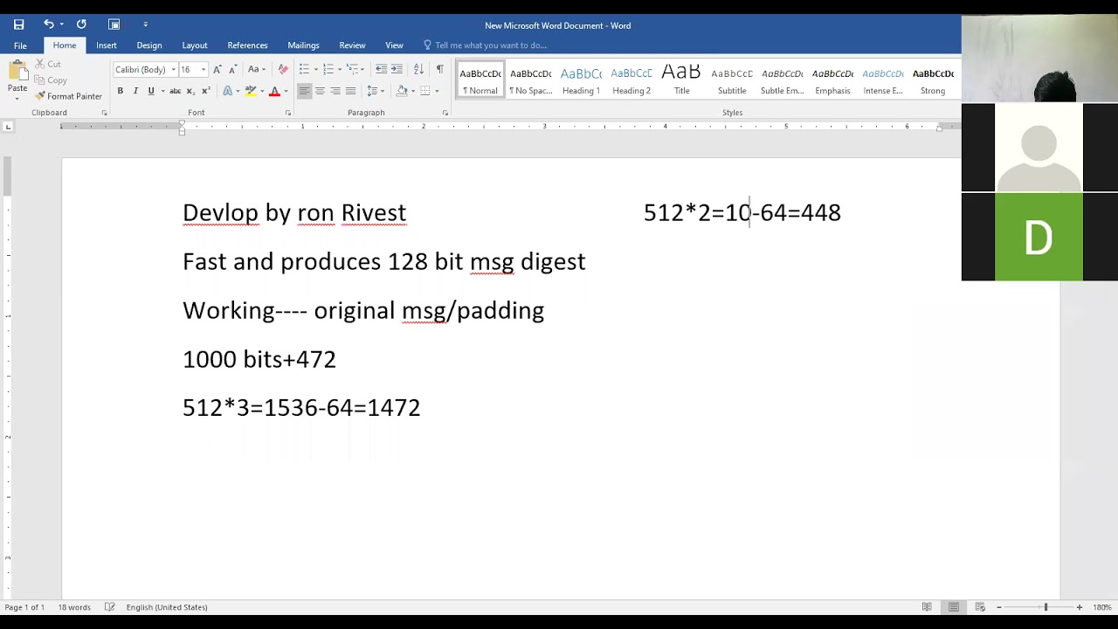
Task: Expand the Borders dropdown arrow
Action: 437,91
